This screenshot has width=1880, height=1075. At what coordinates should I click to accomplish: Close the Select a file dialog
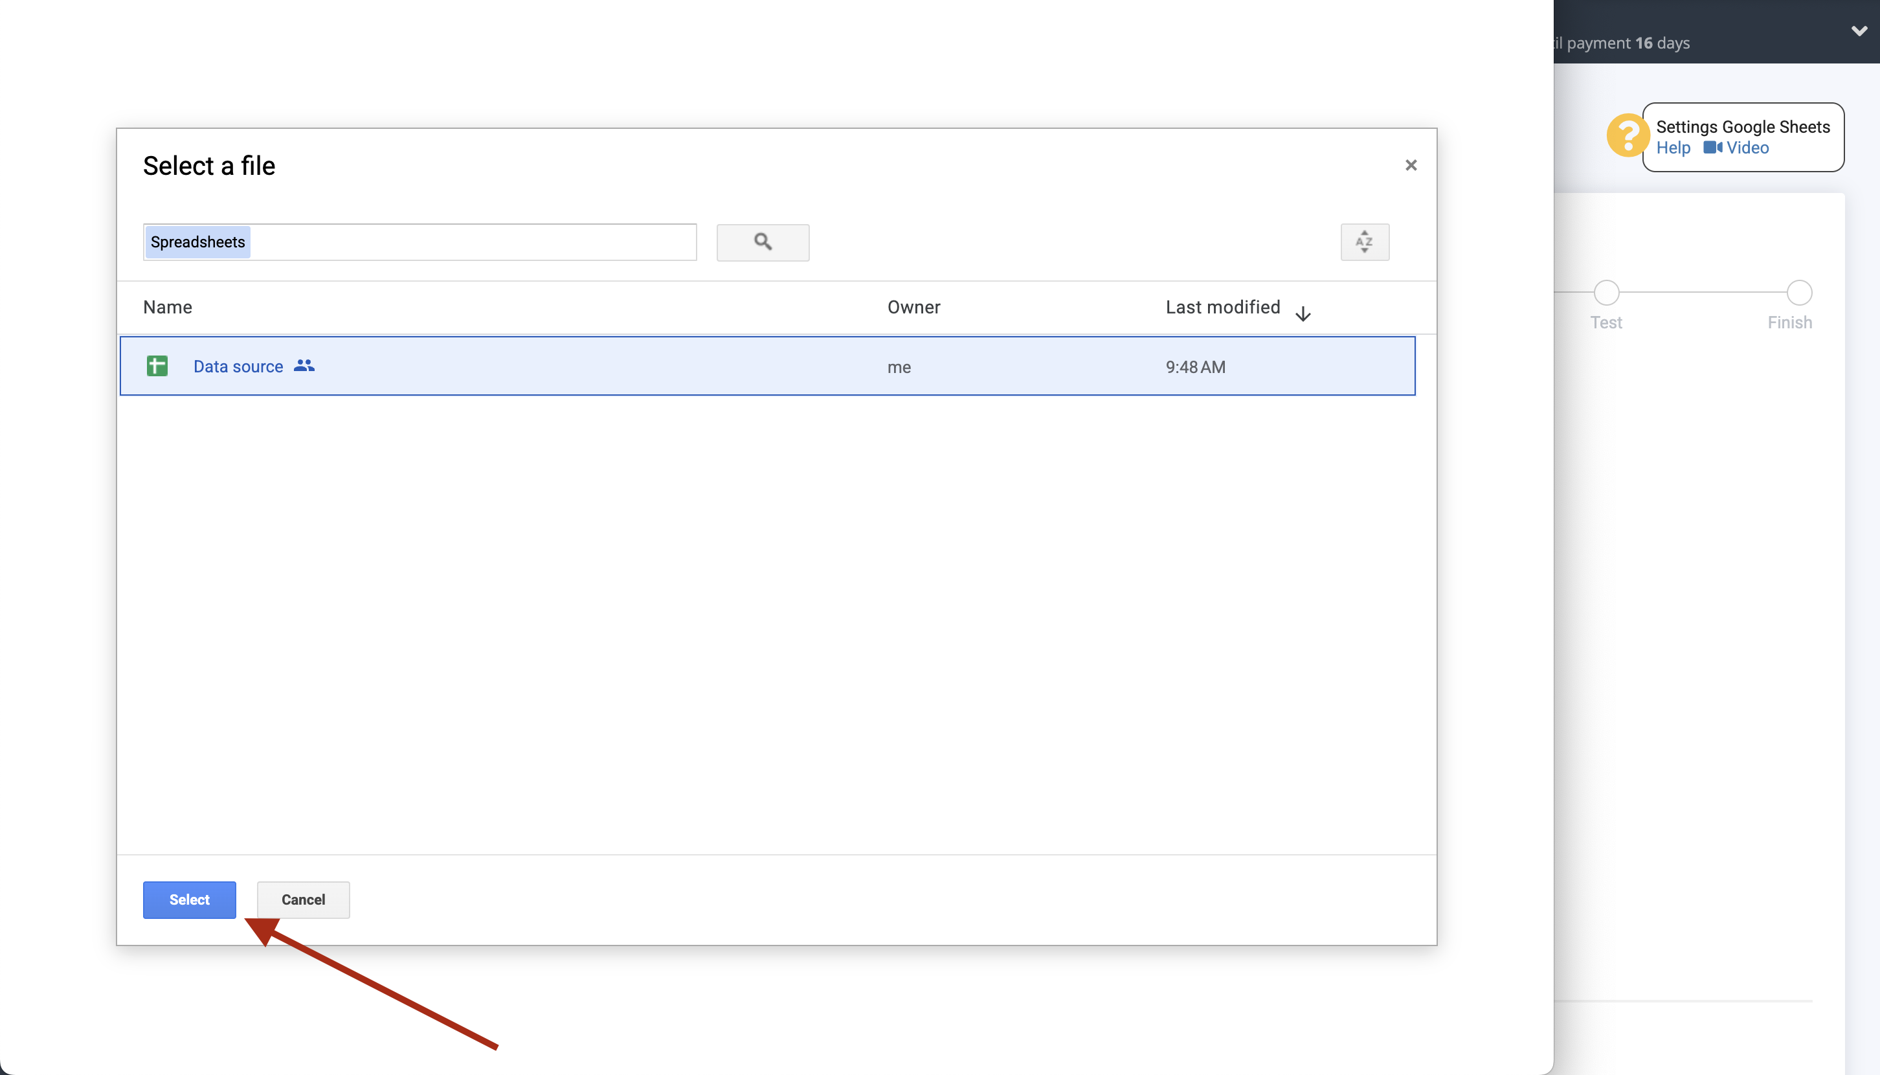pos(1411,164)
